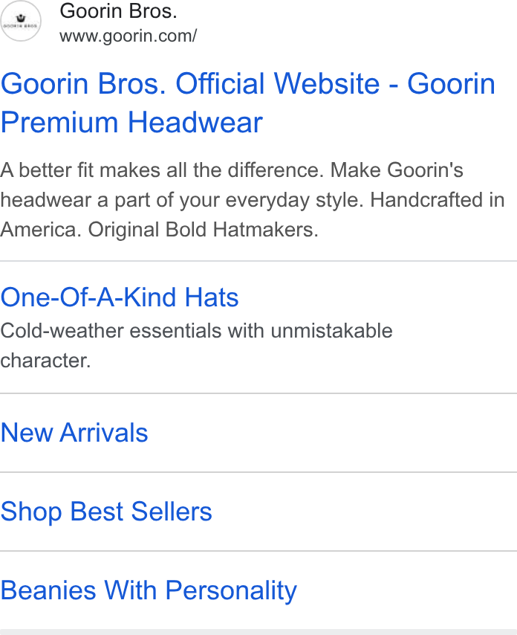517x635 pixels.
Task: Click the www.goorin.com/ URL text
Action: (129, 36)
